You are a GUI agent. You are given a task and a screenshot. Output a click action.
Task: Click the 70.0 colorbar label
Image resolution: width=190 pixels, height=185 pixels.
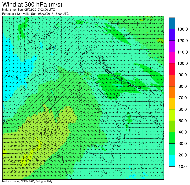pyautogui.click(x=183, y=98)
